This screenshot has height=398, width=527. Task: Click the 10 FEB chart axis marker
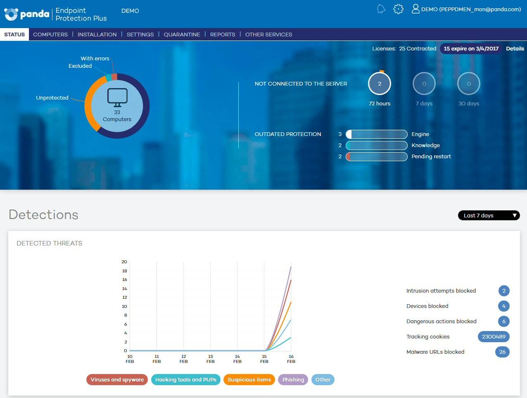(x=130, y=359)
